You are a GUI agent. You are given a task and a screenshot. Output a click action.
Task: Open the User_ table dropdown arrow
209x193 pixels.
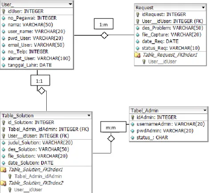click(x=70, y=4)
